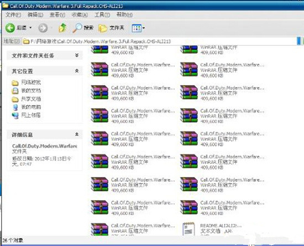
Task: Open the 工具(T) menu
Action: pyautogui.click(x=102, y=15)
